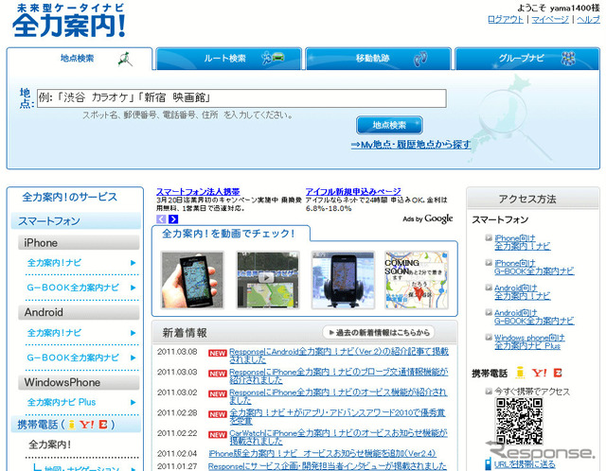Open the 2011.03.03 プローブ交通情報 news link
This screenshot has width=606, height=471.
click(339, 376)
